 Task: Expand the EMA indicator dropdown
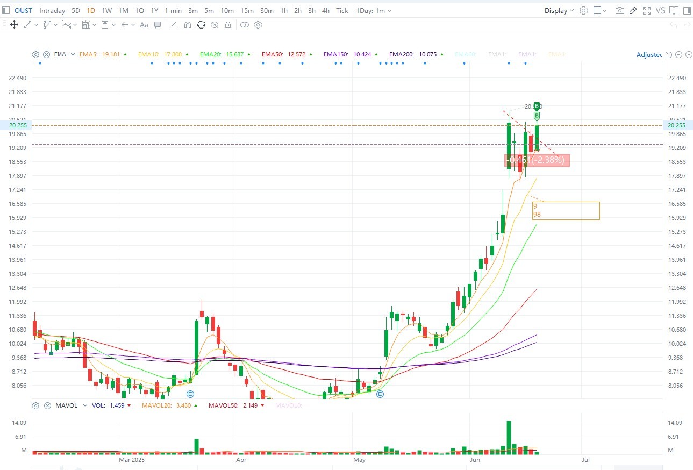[x=72, y=54]
